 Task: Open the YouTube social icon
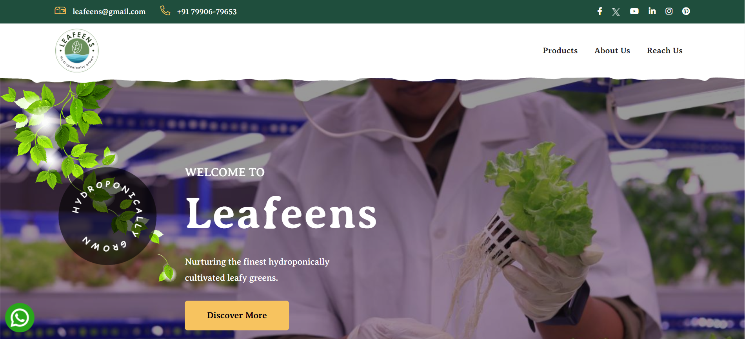tap(634, 11)
